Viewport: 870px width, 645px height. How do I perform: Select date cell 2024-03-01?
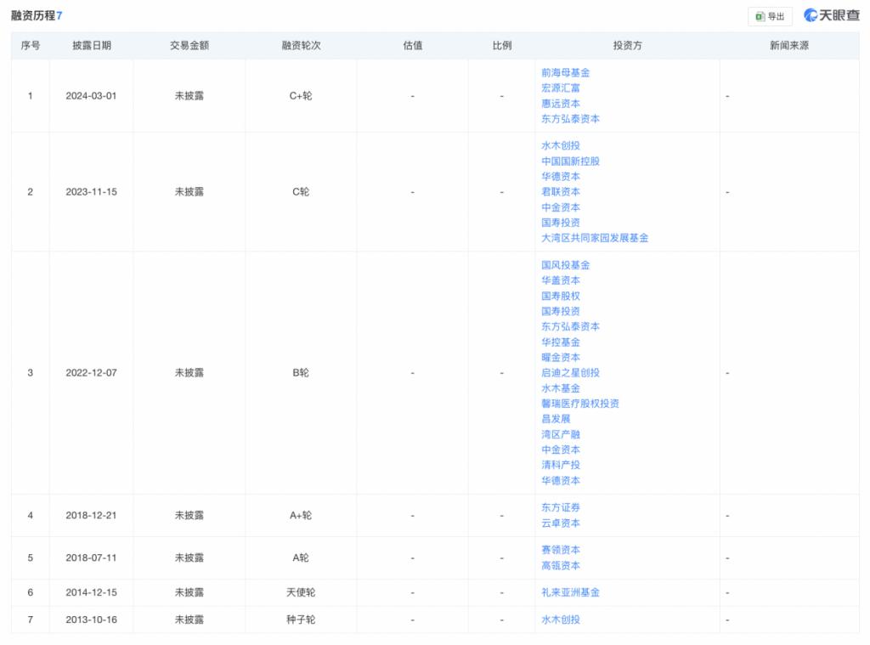click(x=91, y=96)
